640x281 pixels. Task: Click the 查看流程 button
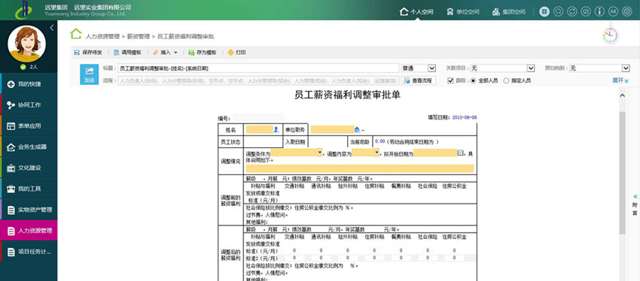419,80
